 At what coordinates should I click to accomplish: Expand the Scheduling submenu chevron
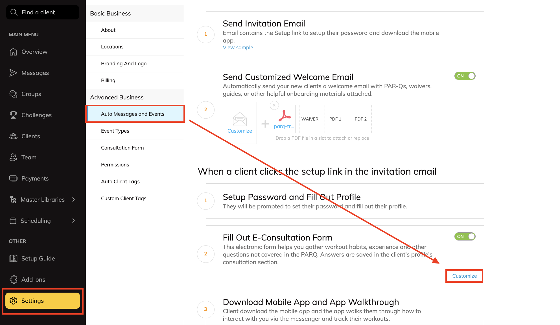[x=73, y=221]
